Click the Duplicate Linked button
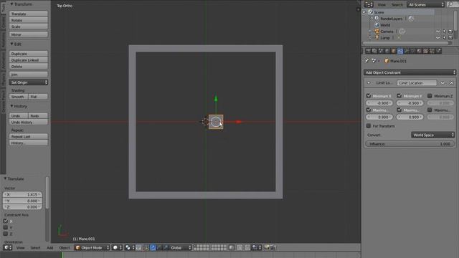 (x=29, y=60)
